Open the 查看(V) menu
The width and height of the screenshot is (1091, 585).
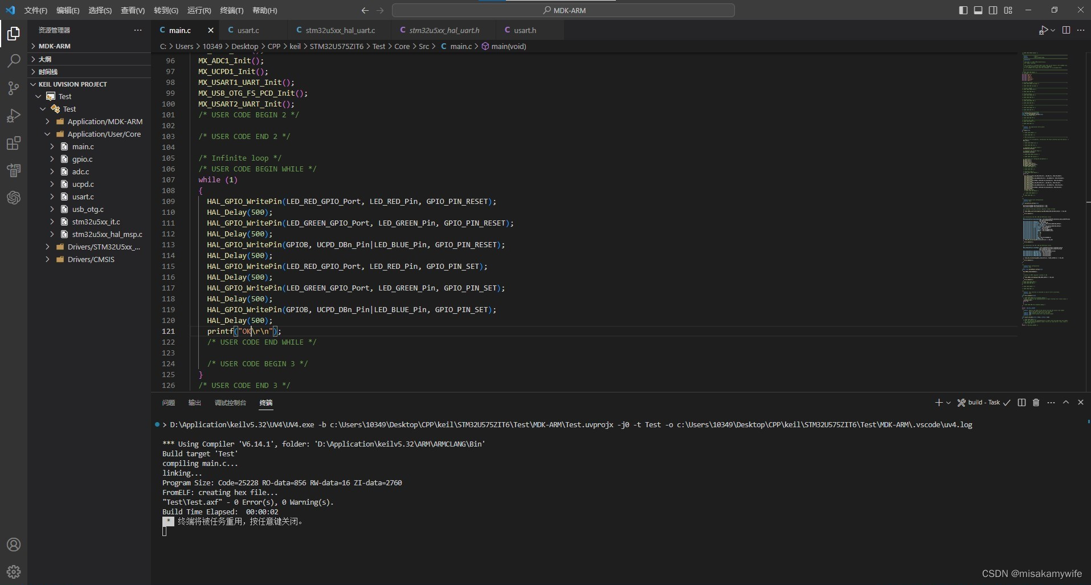133,10
